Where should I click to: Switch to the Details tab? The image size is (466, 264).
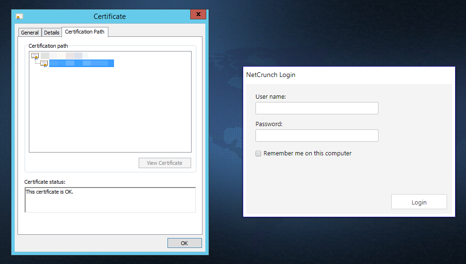[52, 33]
